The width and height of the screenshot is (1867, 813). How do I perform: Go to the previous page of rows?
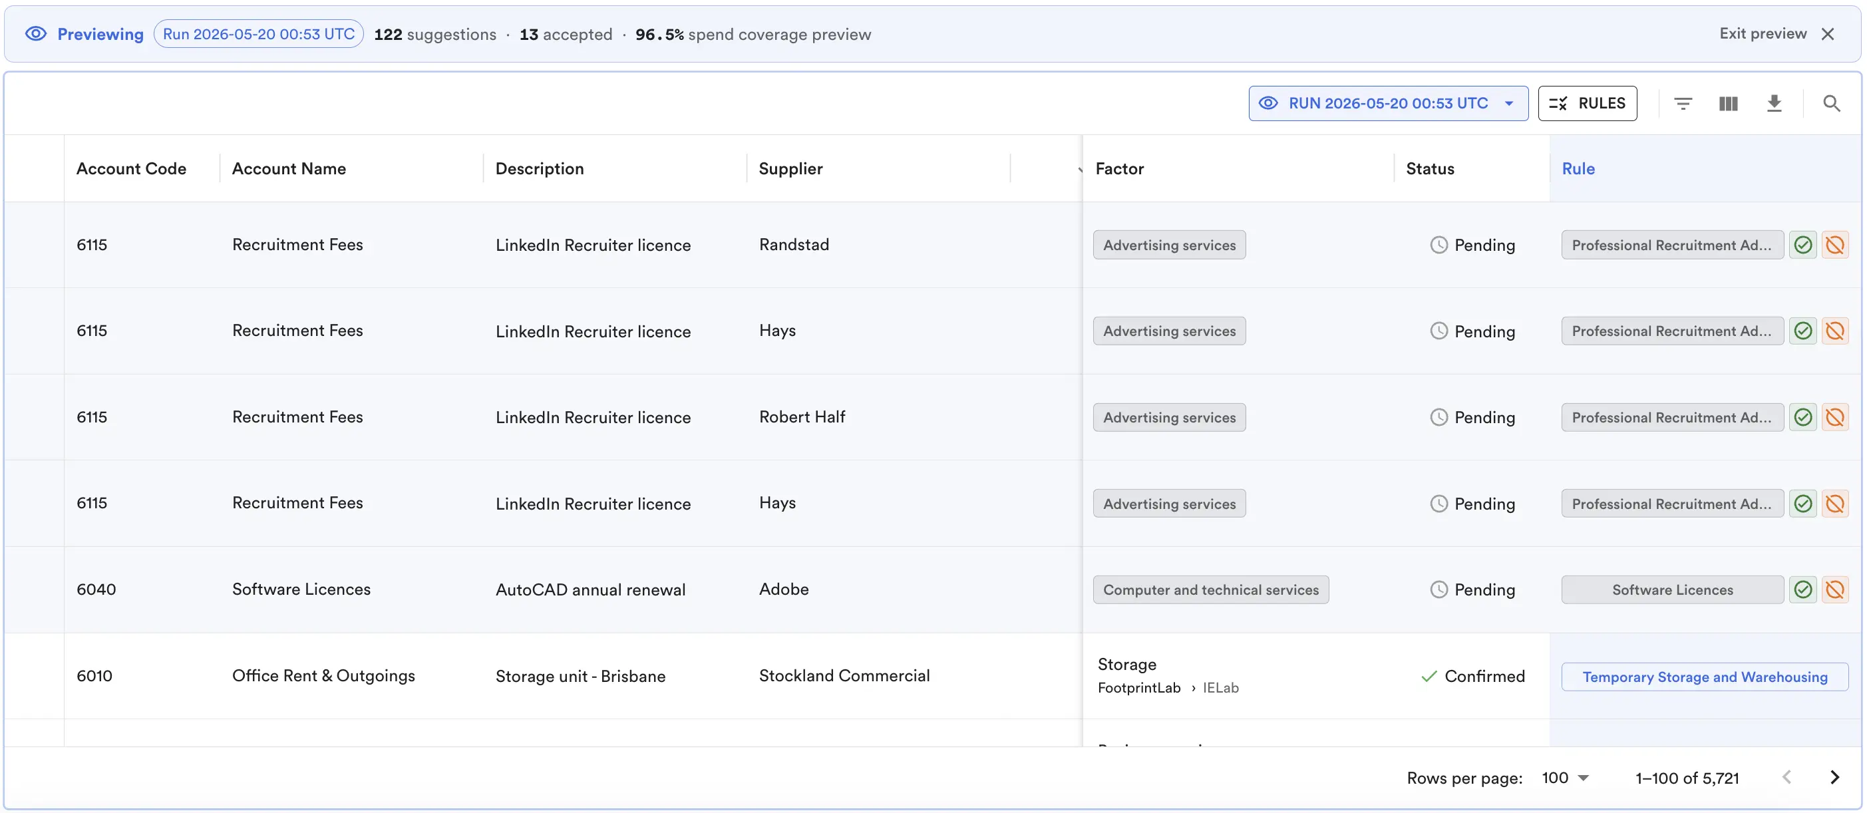coord(1786,778)
